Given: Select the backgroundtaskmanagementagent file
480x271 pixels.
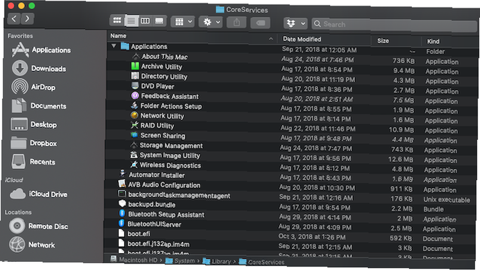Looking at the screenshot, I should (x=179, y=195).
